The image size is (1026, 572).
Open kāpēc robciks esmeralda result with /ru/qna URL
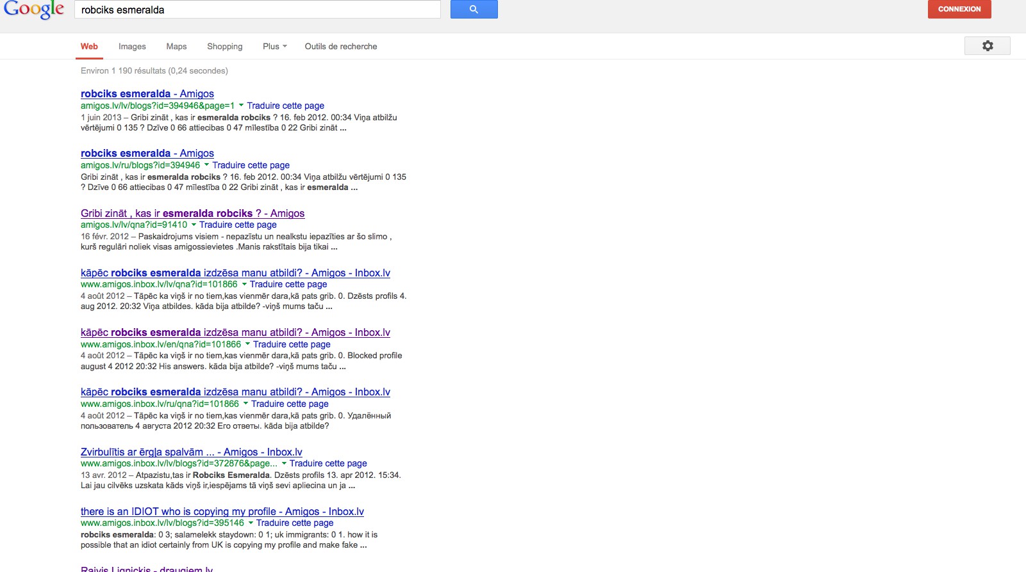point(235,392)
